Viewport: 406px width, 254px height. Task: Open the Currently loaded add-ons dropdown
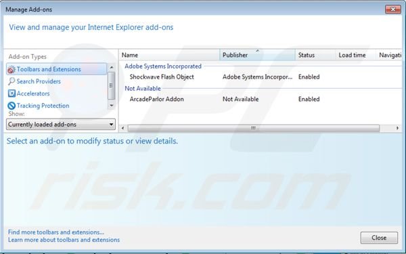tap(61, 125)
